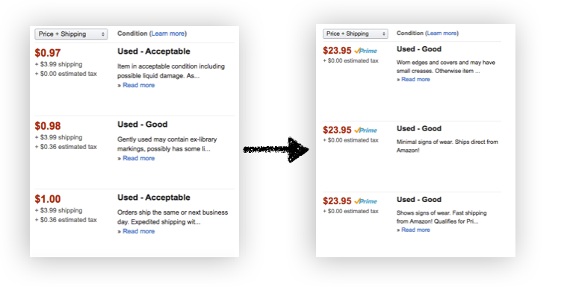
Task: Click the first $23.95 price on the right
Action: [x=337, y=51]
